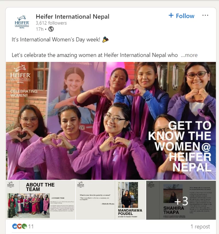
Task: Click the 17h post timestamp
Action: pyautogui.click(x=39, y=29)
